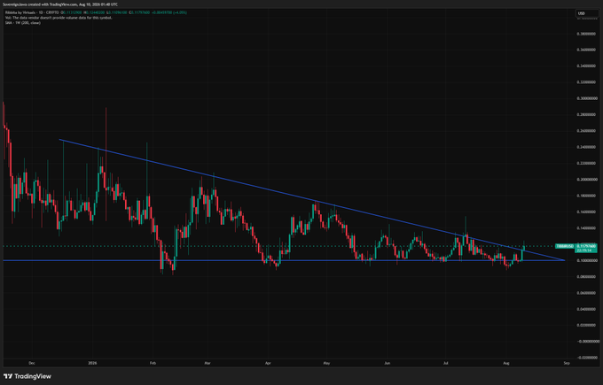Select the volume data vendor notice text
The height and width of the screenshot is (385, 603).
click(59, 18)
